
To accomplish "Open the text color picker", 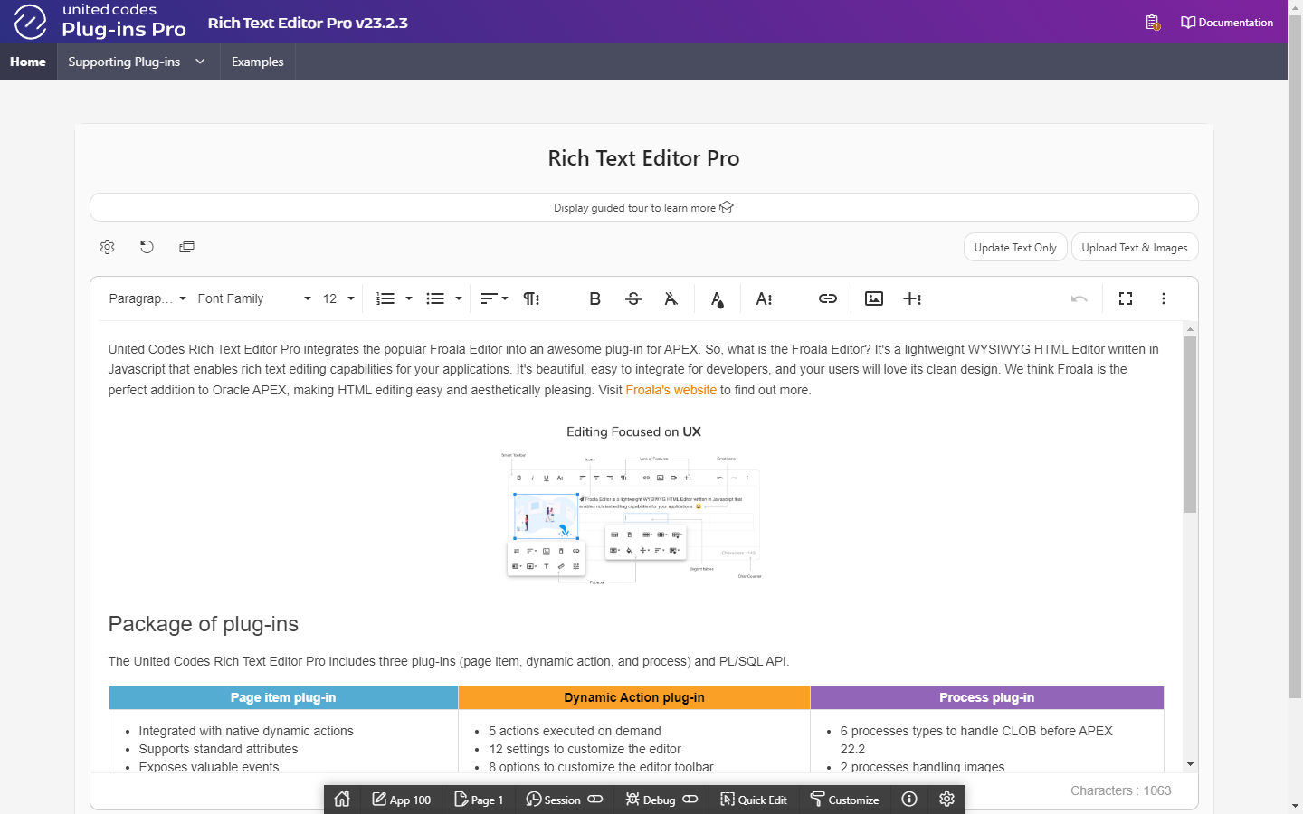I will (x=717, y=298).
